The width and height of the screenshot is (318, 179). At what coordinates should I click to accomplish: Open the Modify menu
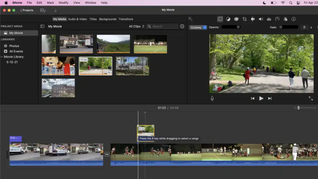click(x=63, y=2)
